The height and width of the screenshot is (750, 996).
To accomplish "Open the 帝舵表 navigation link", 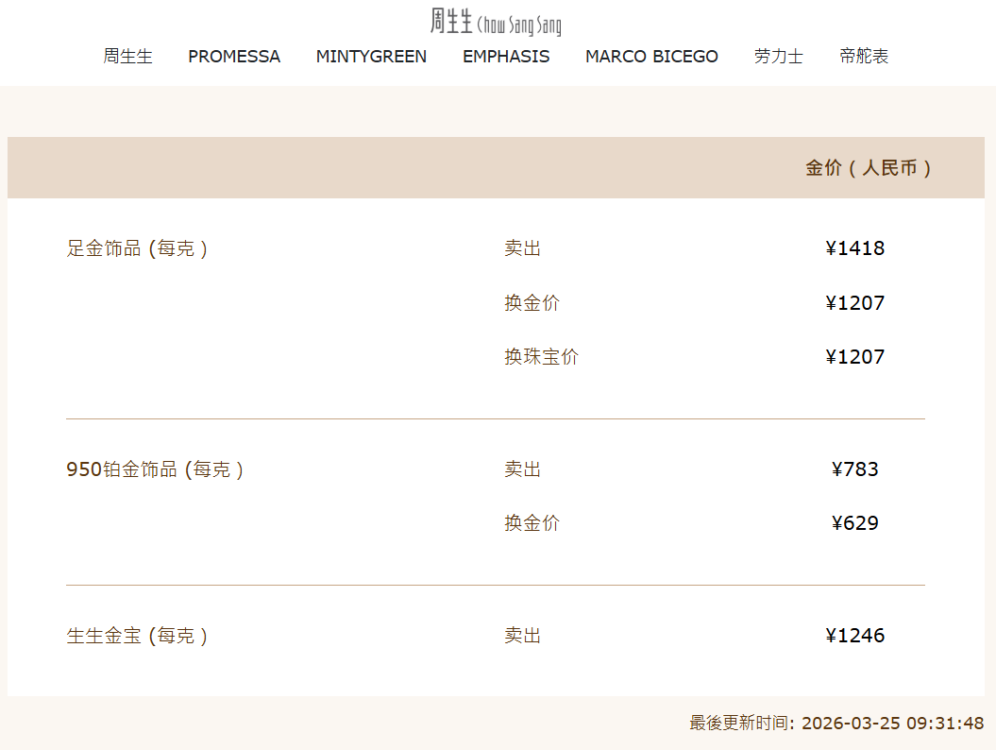I will [x=864, y=57].
